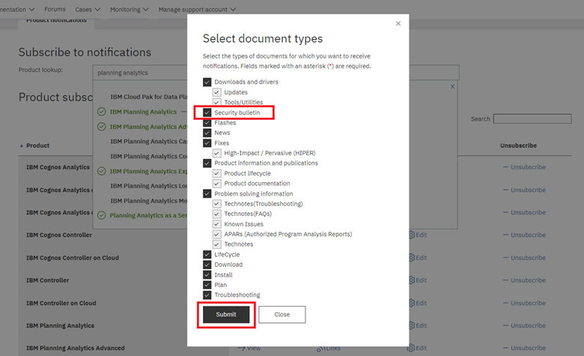The height and width of the screenshot is (356, 584).
Task: Uncheck the Troubleshooting checkbox
Action: coord(207,295)
